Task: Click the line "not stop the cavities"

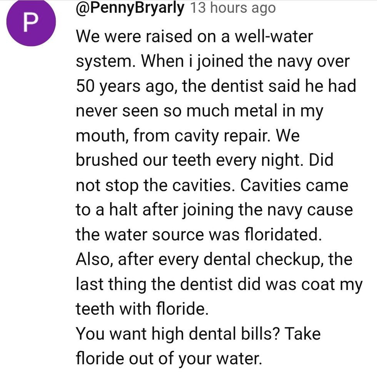Action: 212,186
